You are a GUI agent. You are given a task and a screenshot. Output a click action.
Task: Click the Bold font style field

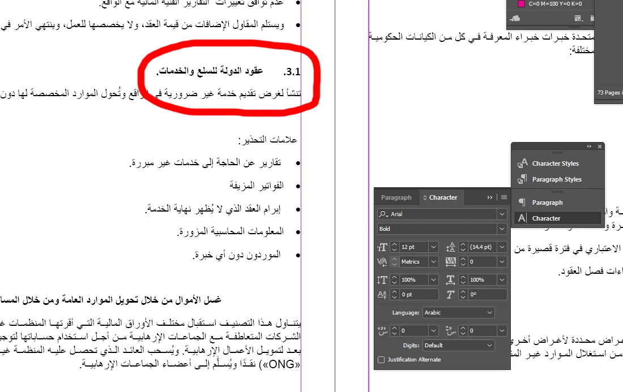click(437, 229)
